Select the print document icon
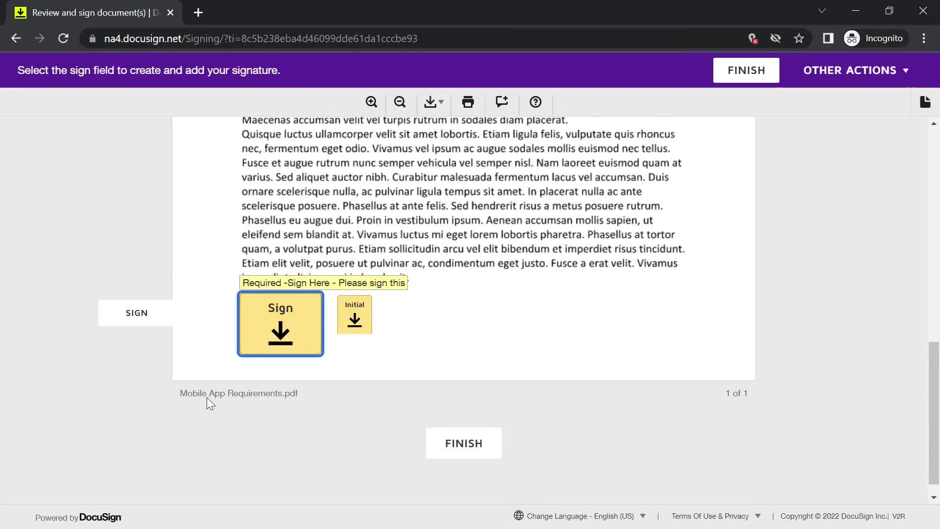Viewport: 940px width, 529px height. coord(468,102)
